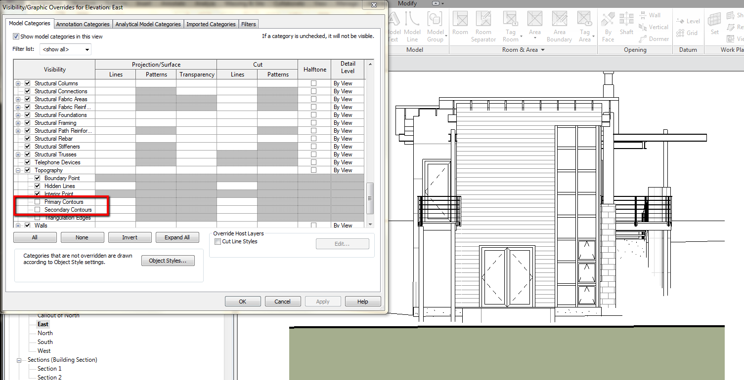Check Secondary Contours visibility
744x380 pixels.
pos(37,210)
